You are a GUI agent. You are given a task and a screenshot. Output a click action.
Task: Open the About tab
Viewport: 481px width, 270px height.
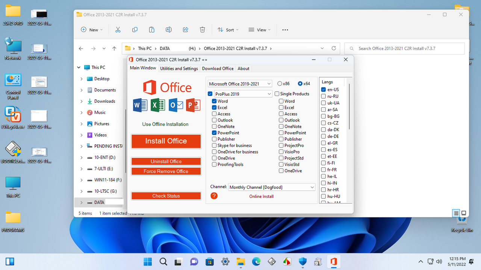click(x=244, y=69)
